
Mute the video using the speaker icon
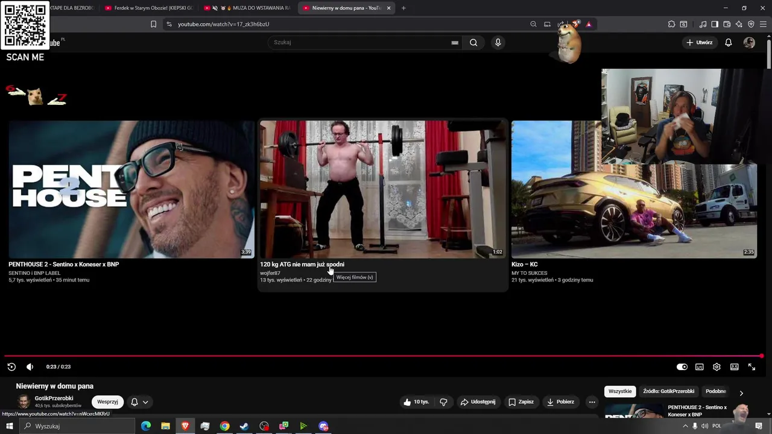click(30, 366)
